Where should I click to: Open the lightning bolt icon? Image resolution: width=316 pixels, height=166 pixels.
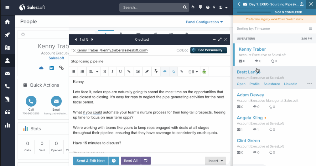coord(214,8)
